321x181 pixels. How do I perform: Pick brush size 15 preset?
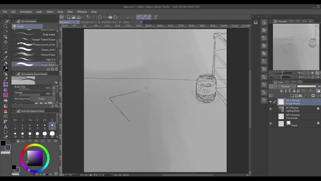[23, 135]
